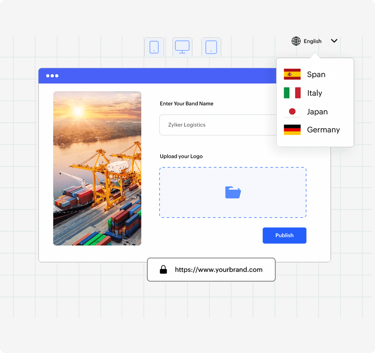Viewport: 375px width, 353px height.
Task: Click the Spain flag icon
Action: pos(292,74)
